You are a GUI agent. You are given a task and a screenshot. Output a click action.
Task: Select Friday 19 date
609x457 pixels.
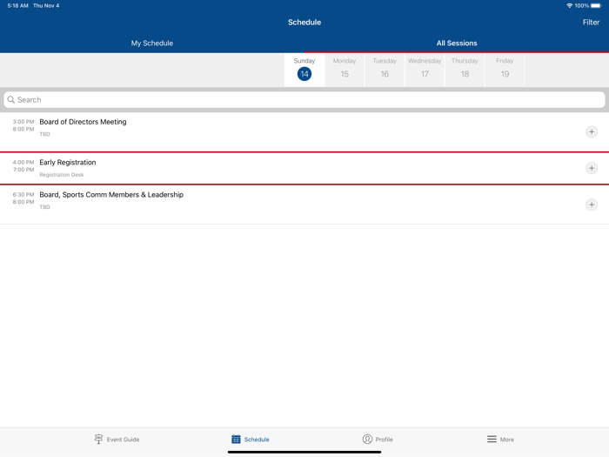pyautogui.click(x=505, y=70)
